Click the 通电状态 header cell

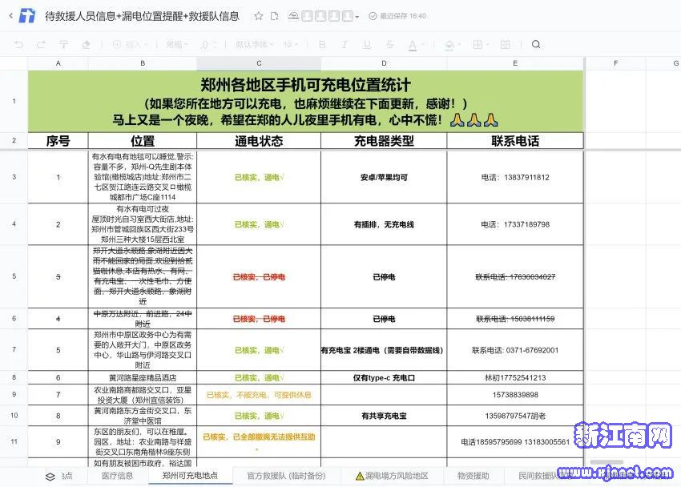coord(259,141)
